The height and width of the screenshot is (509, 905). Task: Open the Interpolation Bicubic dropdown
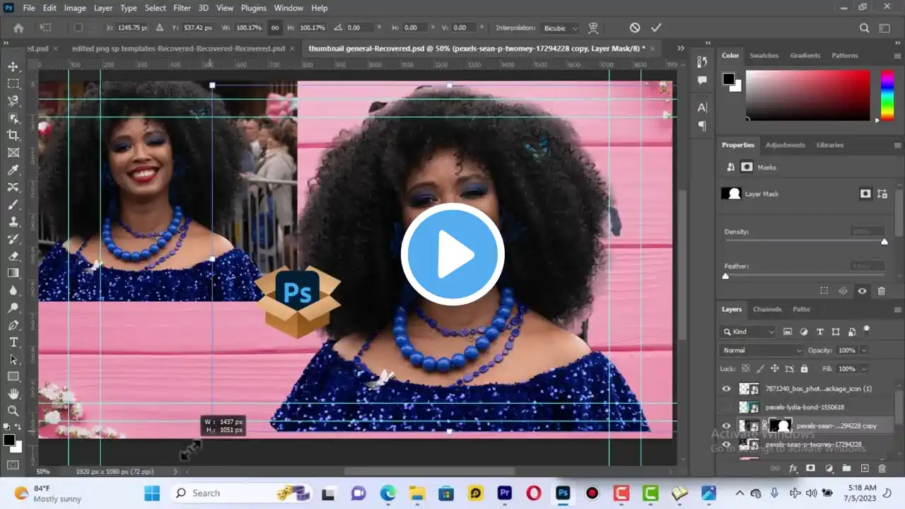click(560, 28)
